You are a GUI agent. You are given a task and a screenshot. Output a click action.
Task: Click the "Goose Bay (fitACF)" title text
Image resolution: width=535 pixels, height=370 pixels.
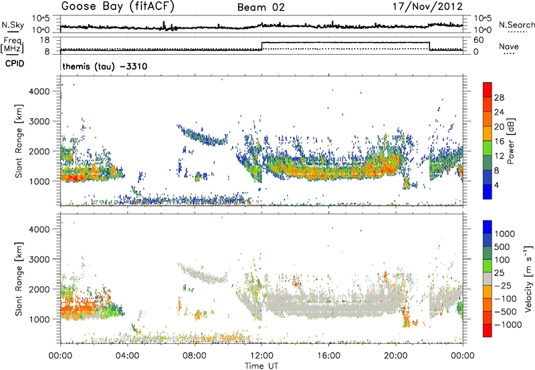click(118, 7)
